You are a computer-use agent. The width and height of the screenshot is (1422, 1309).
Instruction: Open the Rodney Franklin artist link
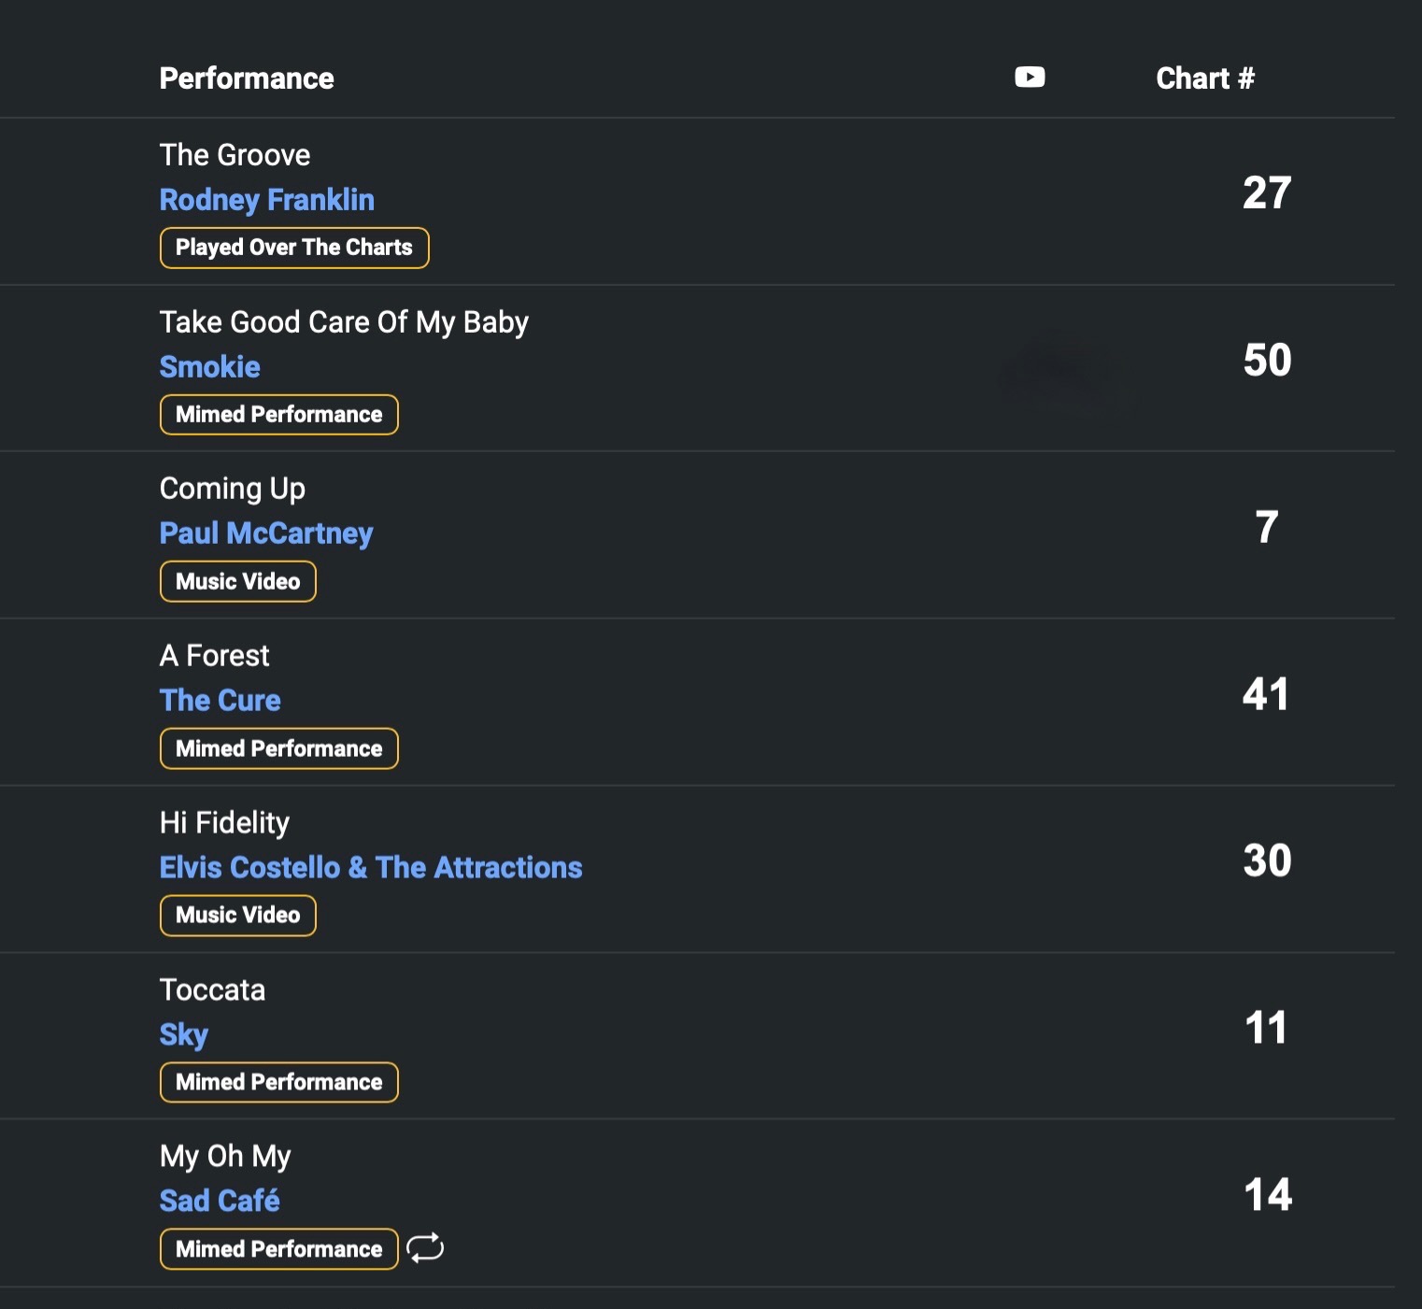266,200
